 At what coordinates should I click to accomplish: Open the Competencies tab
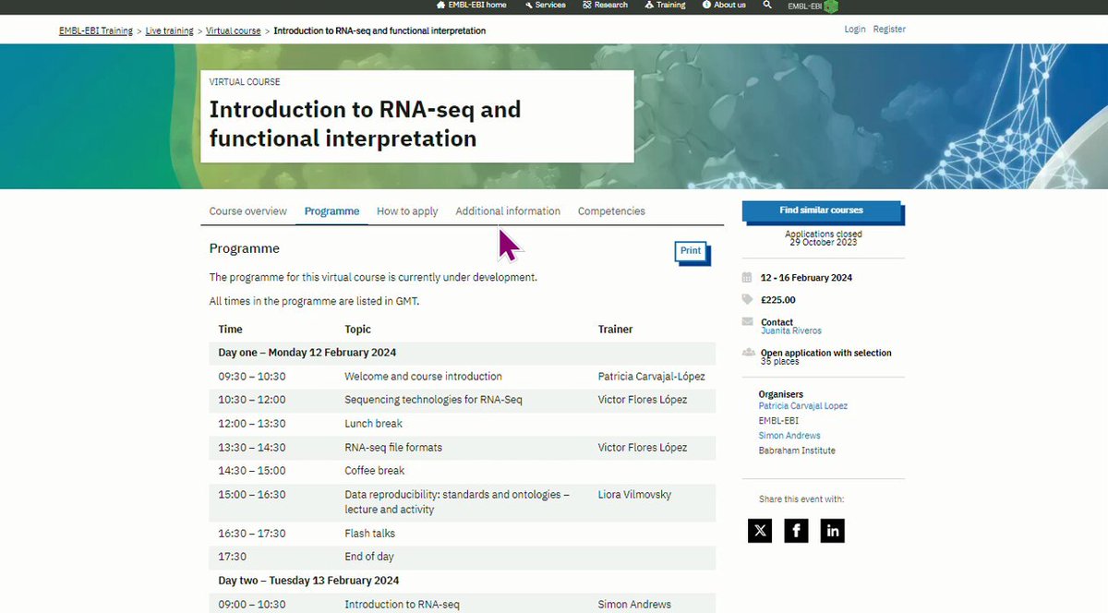[611, 211]
